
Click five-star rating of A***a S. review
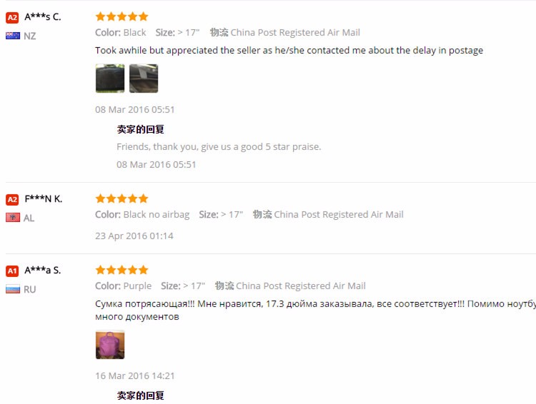[121, 270]
